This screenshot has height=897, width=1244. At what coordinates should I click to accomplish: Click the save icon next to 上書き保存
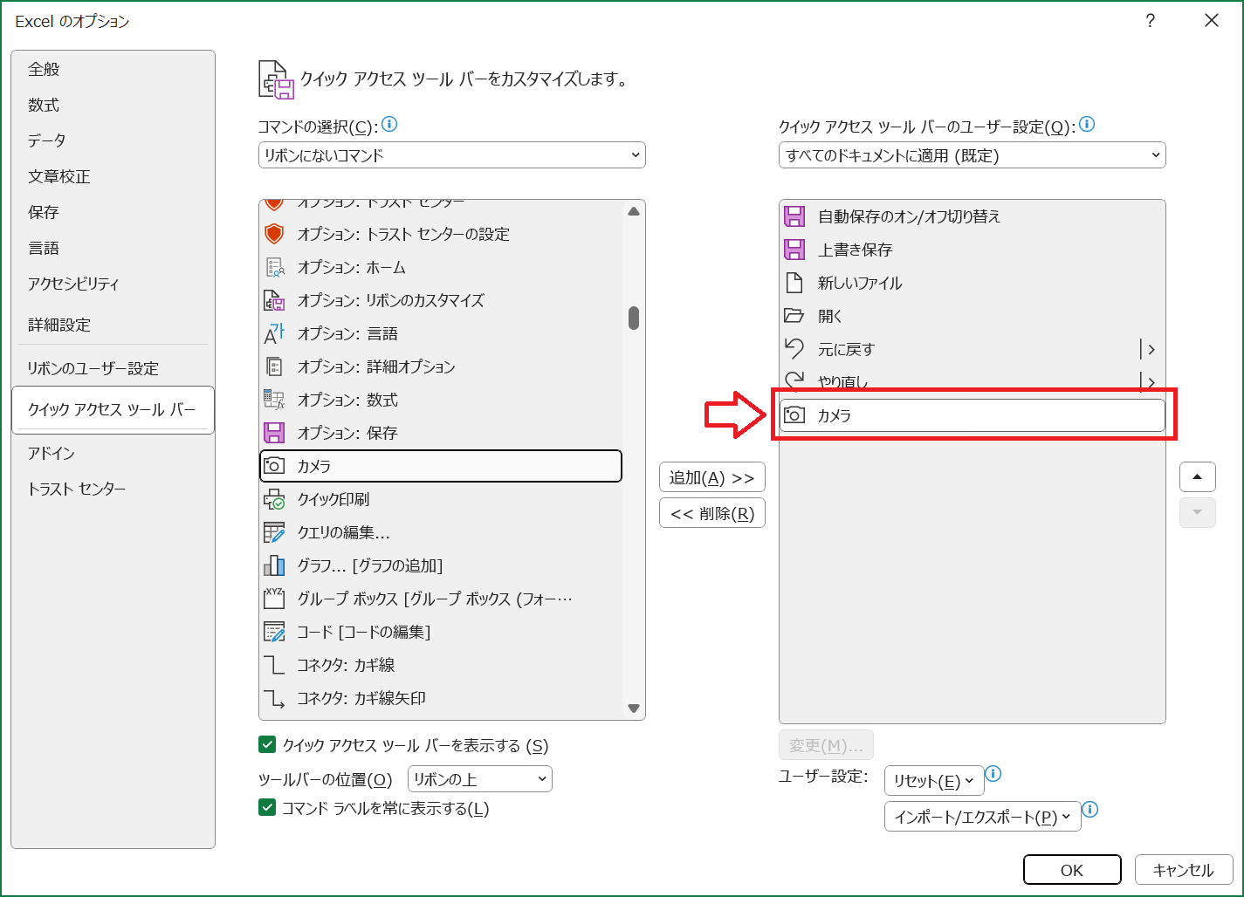coord(794,250)
